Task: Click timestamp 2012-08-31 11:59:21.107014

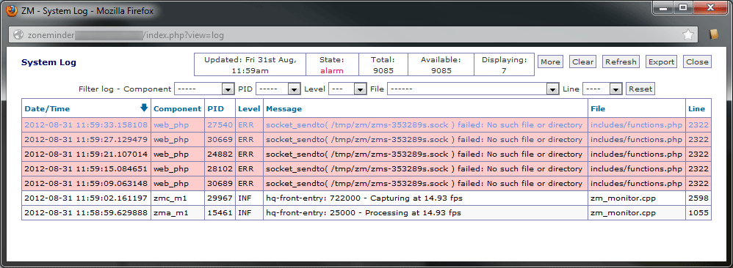Action: [x=86, y=154]
